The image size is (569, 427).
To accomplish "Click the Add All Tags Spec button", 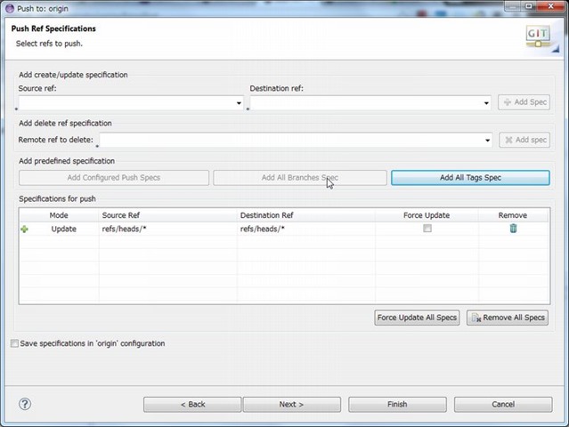I will tap(470, 178).
